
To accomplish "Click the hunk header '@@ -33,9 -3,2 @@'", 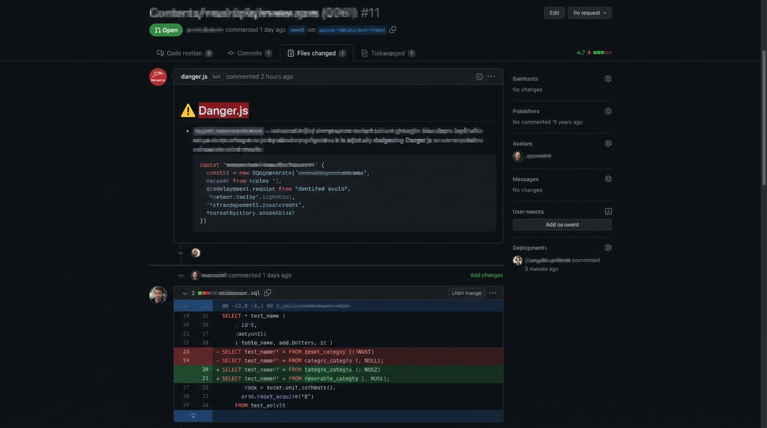I will [x=247, y=306].
